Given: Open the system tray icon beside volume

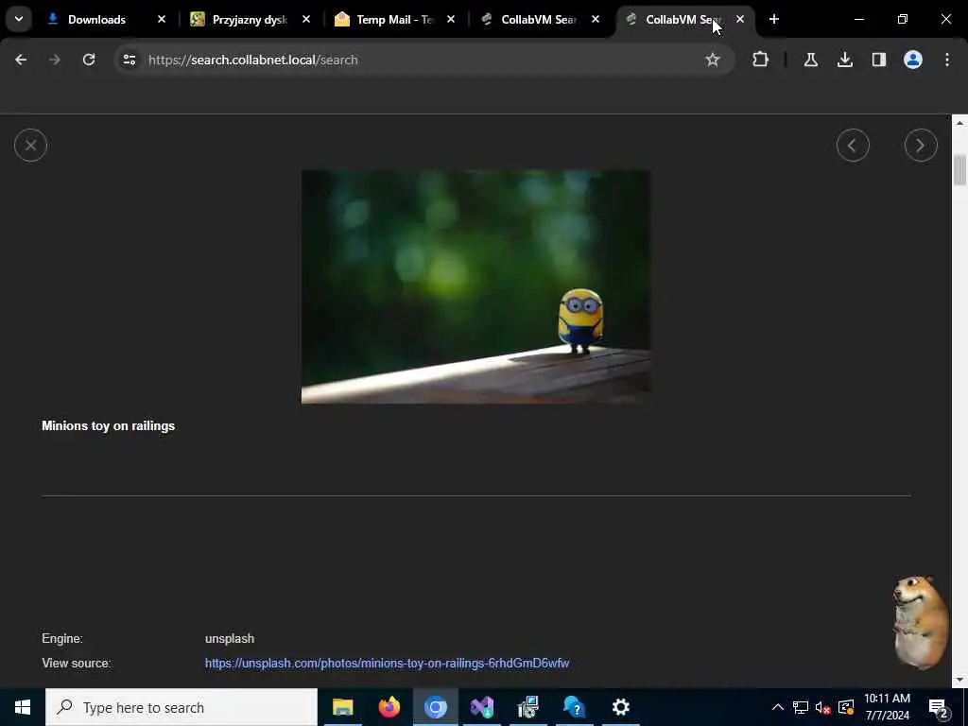Looking at the screenshot, I should [x=846, y=707].
